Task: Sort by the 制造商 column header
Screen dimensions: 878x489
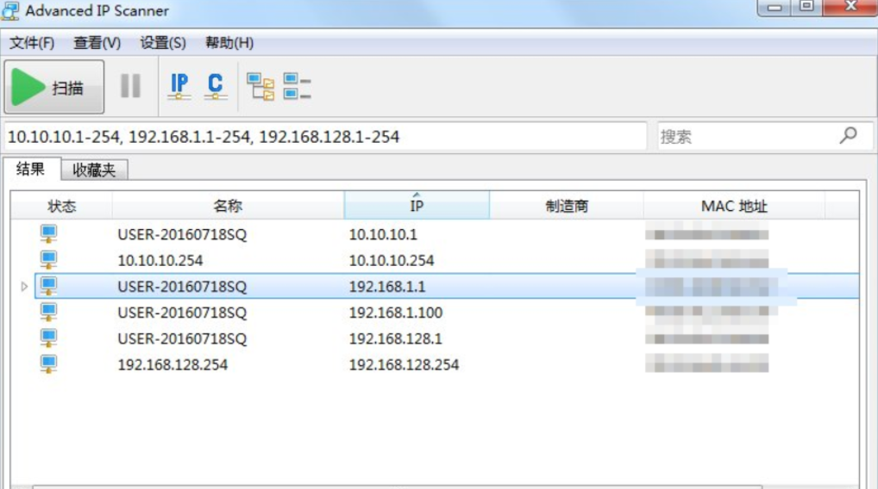Action: (567, 206)
